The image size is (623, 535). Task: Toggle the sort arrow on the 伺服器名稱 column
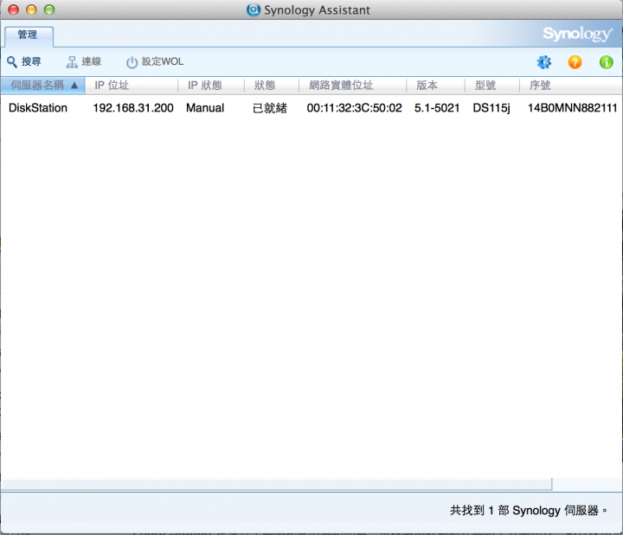pyautogui.click(x=74, y=85)
